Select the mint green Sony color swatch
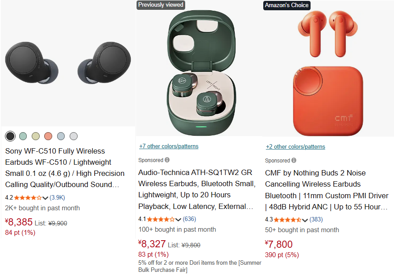This screenshot has height=275, width=394. click(23, 136)
